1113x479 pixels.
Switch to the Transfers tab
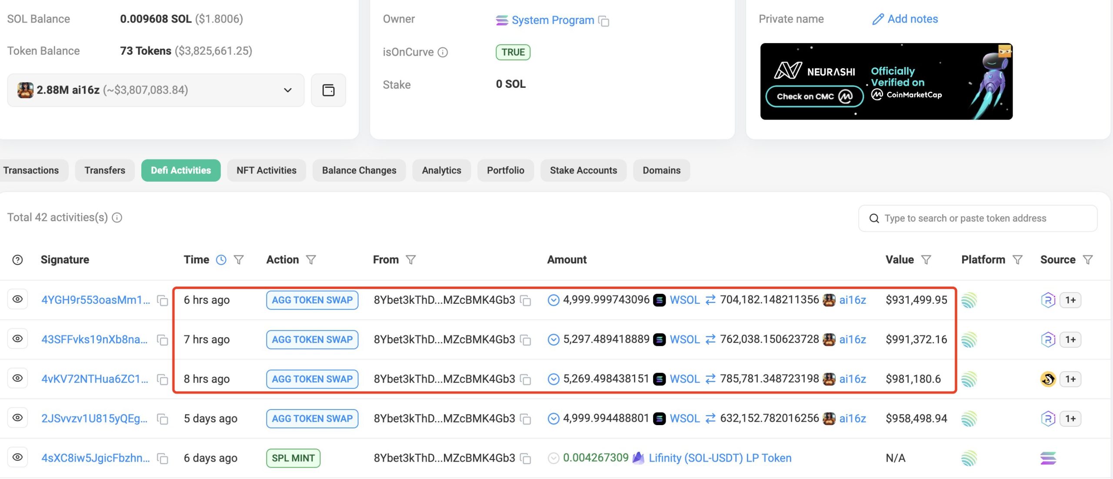[x=105, y=170]
